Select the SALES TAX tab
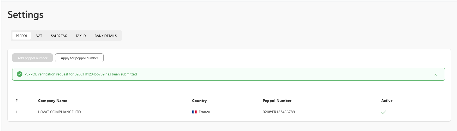Screen dimensions: 457x131 click(x=59, y=36)
